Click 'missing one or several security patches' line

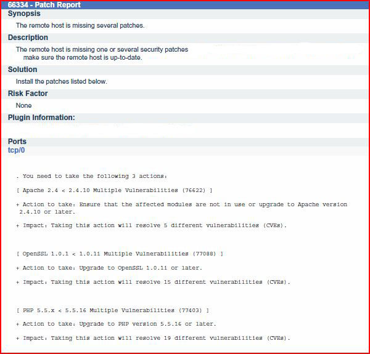[x=102, y=49]
